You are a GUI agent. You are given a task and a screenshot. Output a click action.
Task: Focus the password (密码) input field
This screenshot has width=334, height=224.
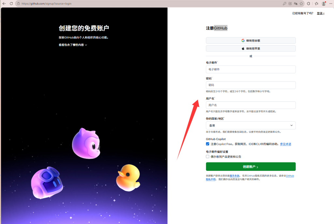coord(251,85)
